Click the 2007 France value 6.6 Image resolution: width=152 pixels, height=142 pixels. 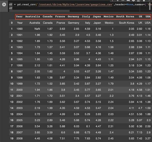[63, 132]
